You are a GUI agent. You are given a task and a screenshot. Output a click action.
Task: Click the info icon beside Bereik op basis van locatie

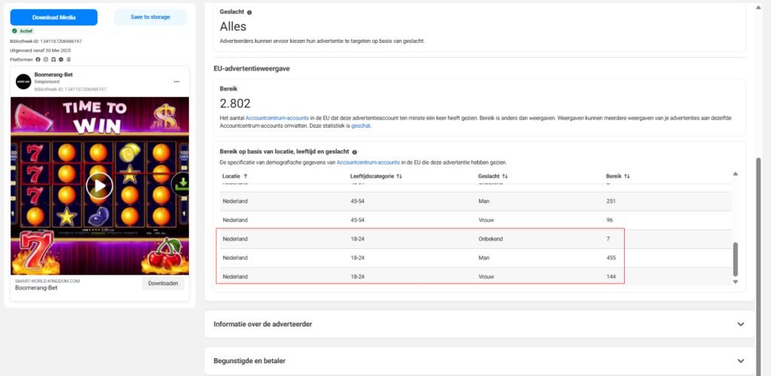coord(355,152)
